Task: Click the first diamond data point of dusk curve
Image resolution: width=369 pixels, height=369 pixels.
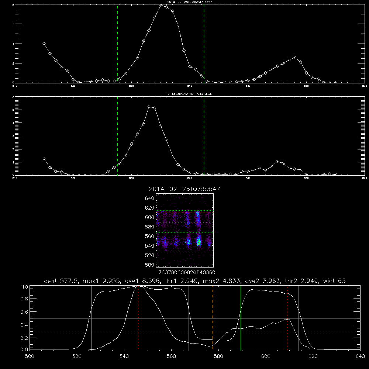Action: pyautogui.click(x=44, y=159)
